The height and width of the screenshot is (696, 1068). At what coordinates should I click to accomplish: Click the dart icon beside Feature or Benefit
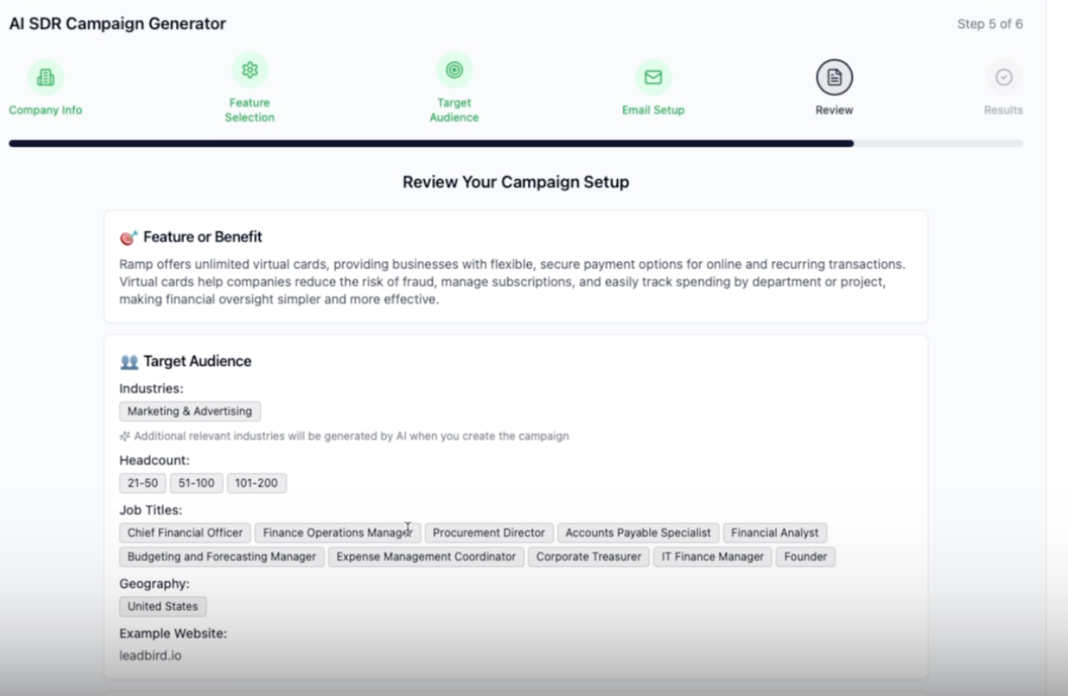point(129,237)
